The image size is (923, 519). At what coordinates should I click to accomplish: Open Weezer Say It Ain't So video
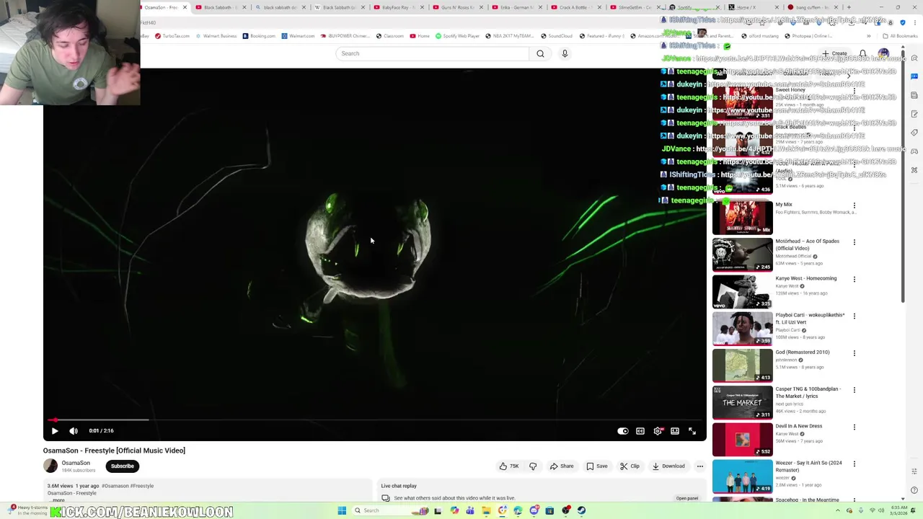[x=742, y=476]
